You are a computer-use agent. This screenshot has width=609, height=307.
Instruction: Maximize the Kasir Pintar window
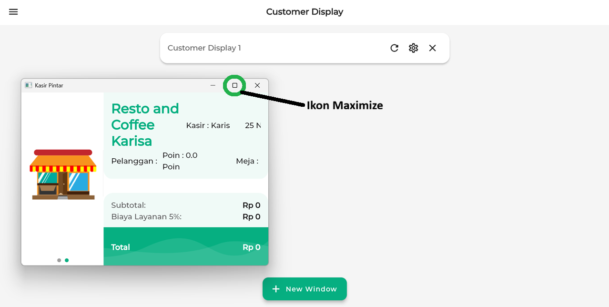[234, 85]
